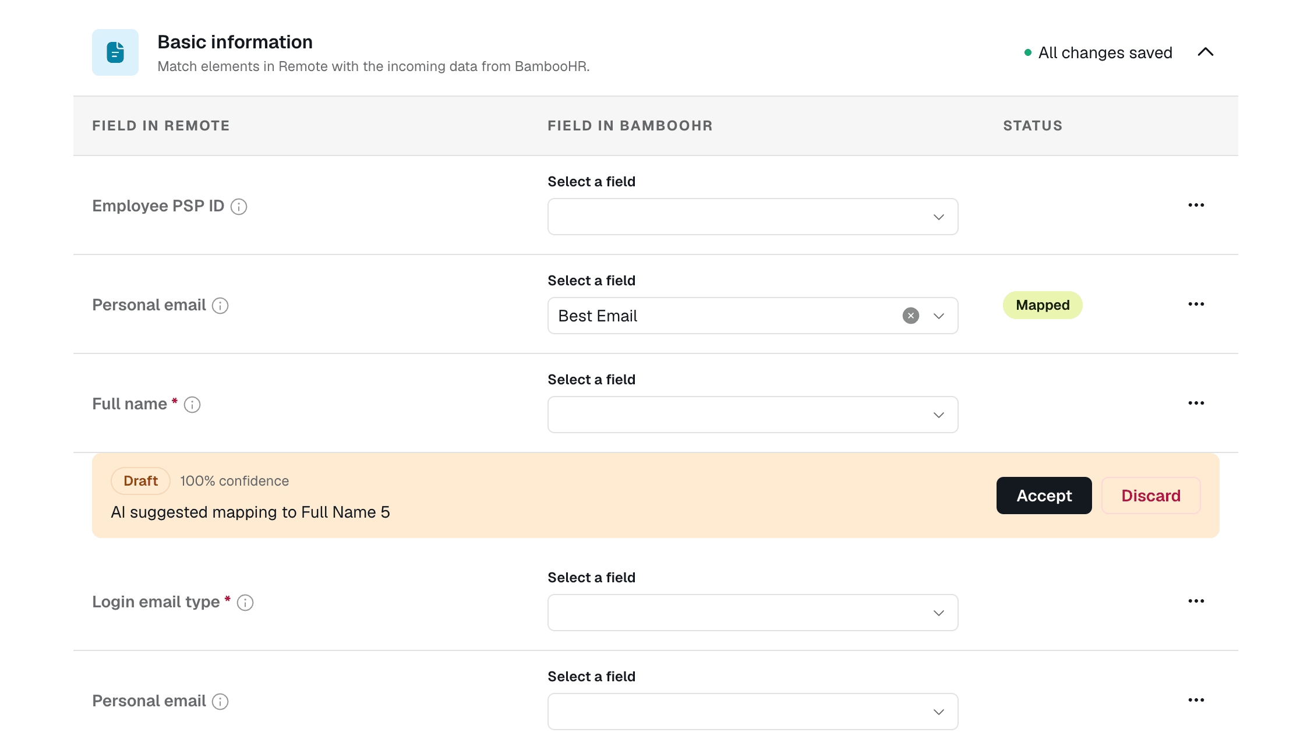Click the Basic information document icon

(115, 52)
